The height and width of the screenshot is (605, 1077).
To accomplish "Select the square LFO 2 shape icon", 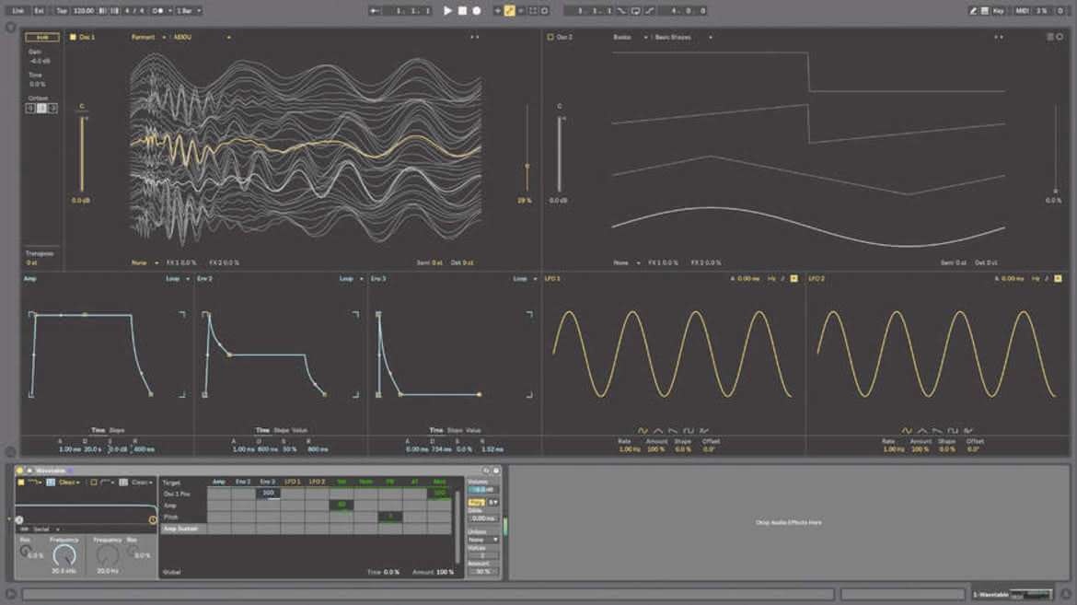I will pyautogui.click(x=953, y=431).
